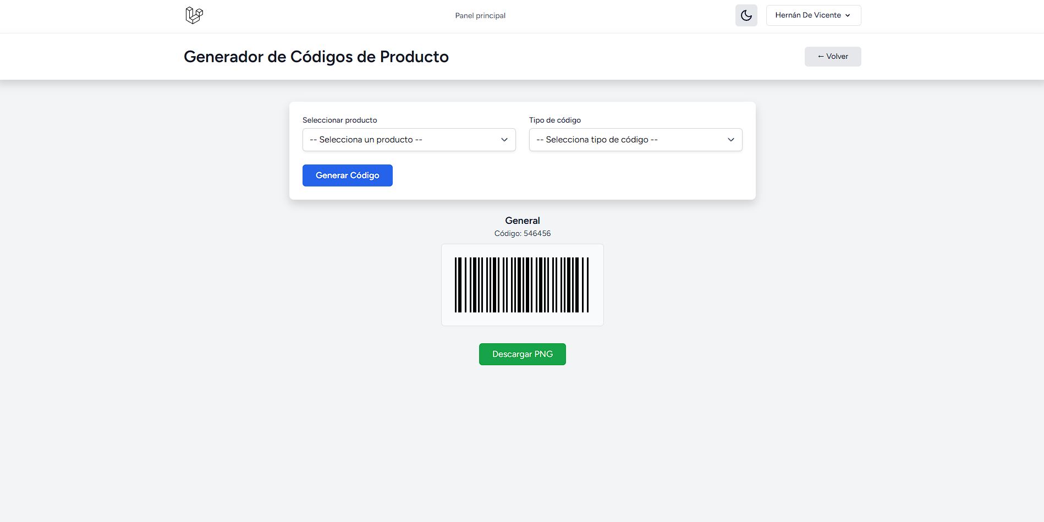Click the chevron arrow of code type select
This screenshot has width=1044, height=522.
[731, 140]
